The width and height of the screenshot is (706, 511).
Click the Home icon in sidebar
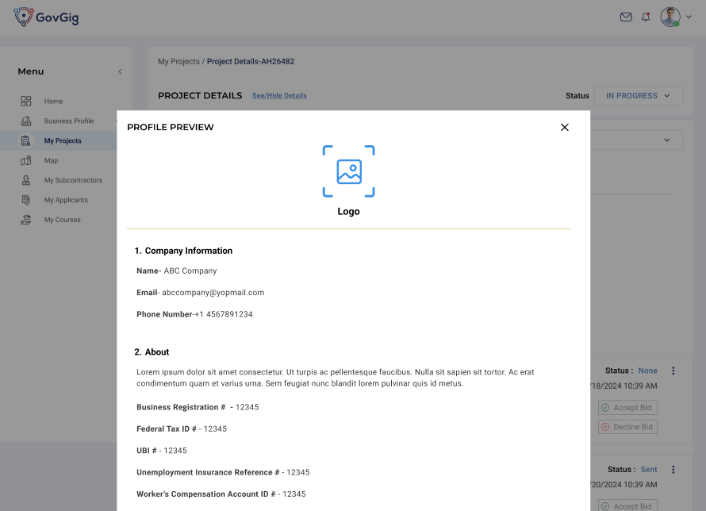[x=26, y=102]
